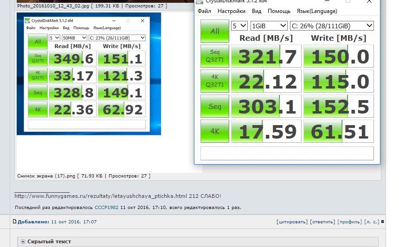Click Seq button in small CrystalDiskMark screenshot
Image resolution: width=399 pixels, height=247 pixels.
click(x=38, y=93)
